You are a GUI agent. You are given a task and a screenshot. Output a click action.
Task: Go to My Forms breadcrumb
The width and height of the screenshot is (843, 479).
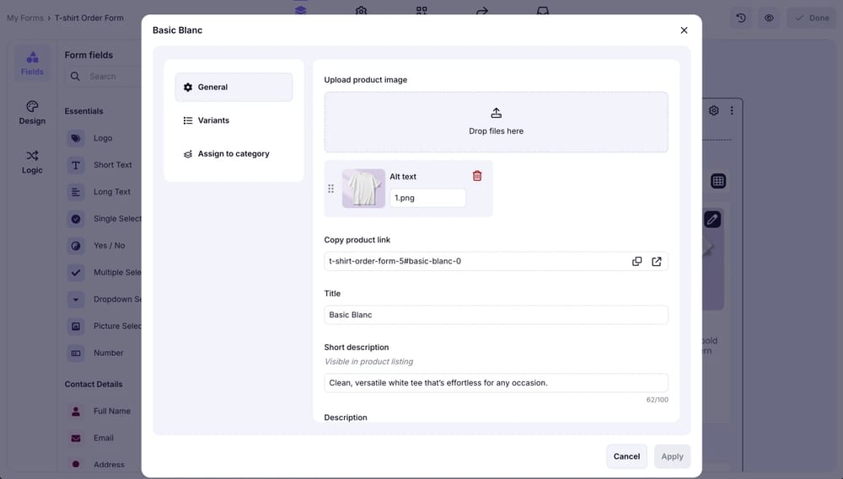[25, 18]
